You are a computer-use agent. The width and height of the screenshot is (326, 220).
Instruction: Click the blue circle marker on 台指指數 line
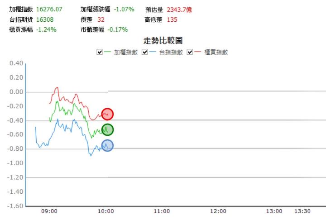[x=107, y=146]
